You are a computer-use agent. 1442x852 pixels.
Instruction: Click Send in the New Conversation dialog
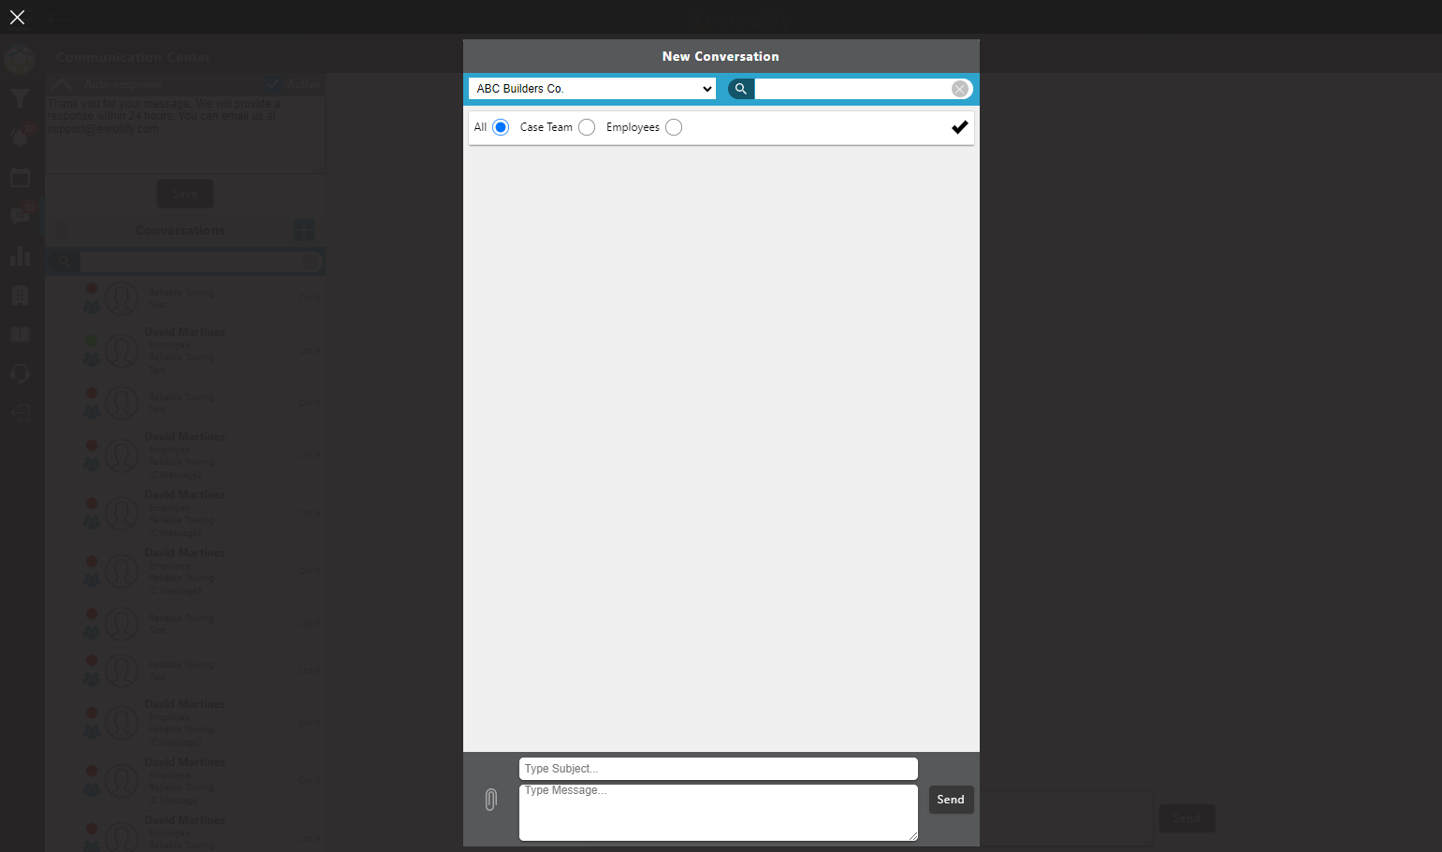coord(951,800)
